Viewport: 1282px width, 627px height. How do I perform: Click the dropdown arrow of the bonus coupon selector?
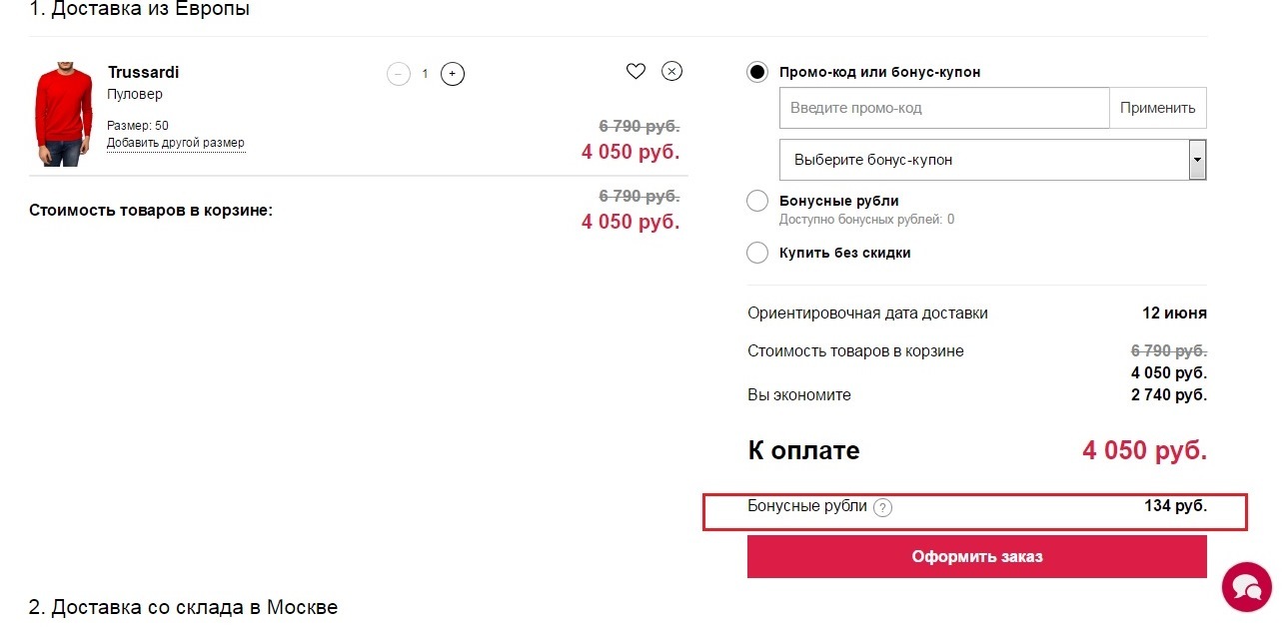1197,160
